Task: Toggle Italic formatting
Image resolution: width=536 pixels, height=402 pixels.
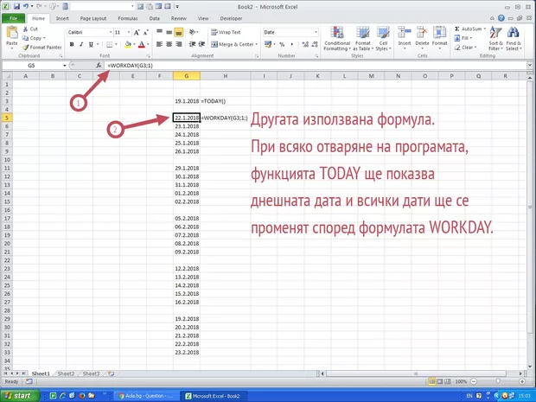Action: (x=81, y=44)
